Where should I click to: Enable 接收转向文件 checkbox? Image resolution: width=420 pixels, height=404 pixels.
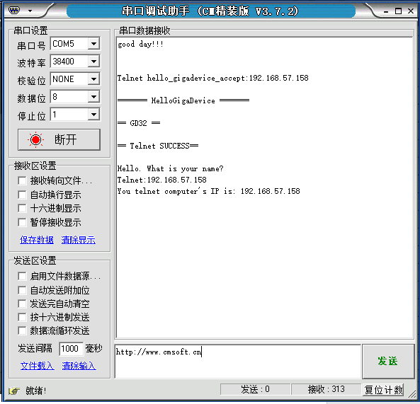pos(22,180)
